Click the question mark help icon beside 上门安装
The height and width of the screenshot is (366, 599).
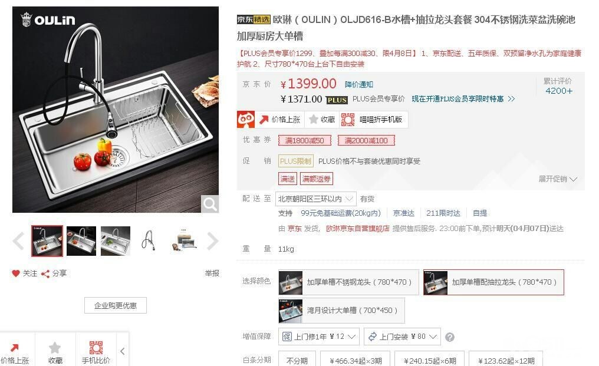(x=450, y=337)
